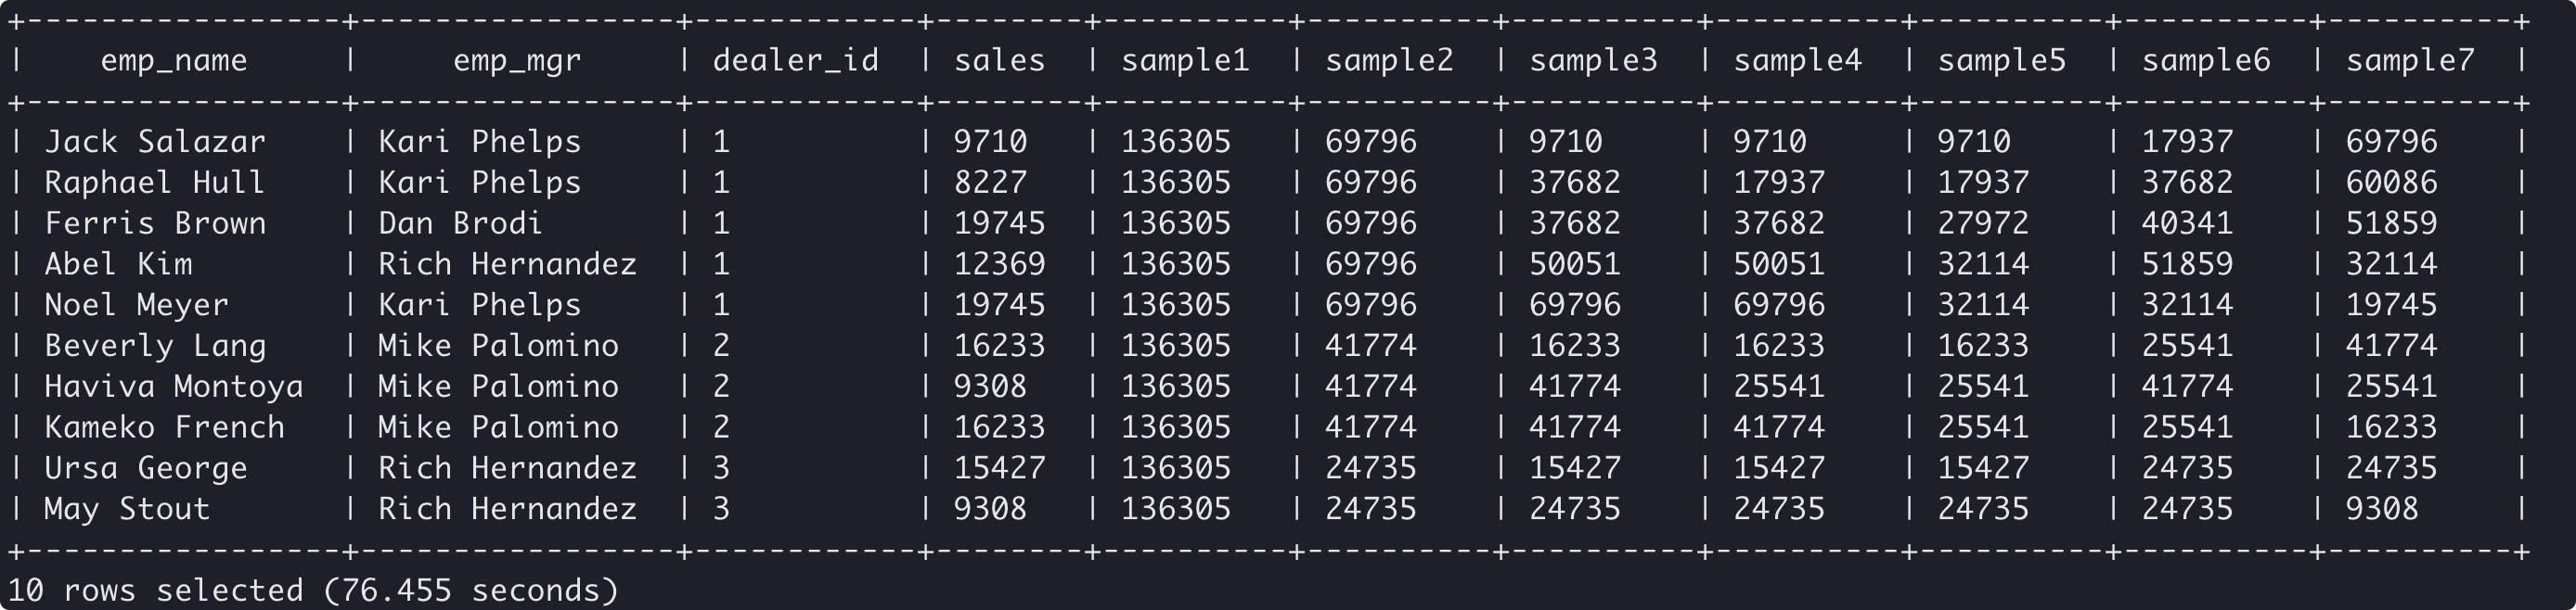Viewport: 2576px width, 610px height.
Task: Click sales value 8227
Action: 990,183
